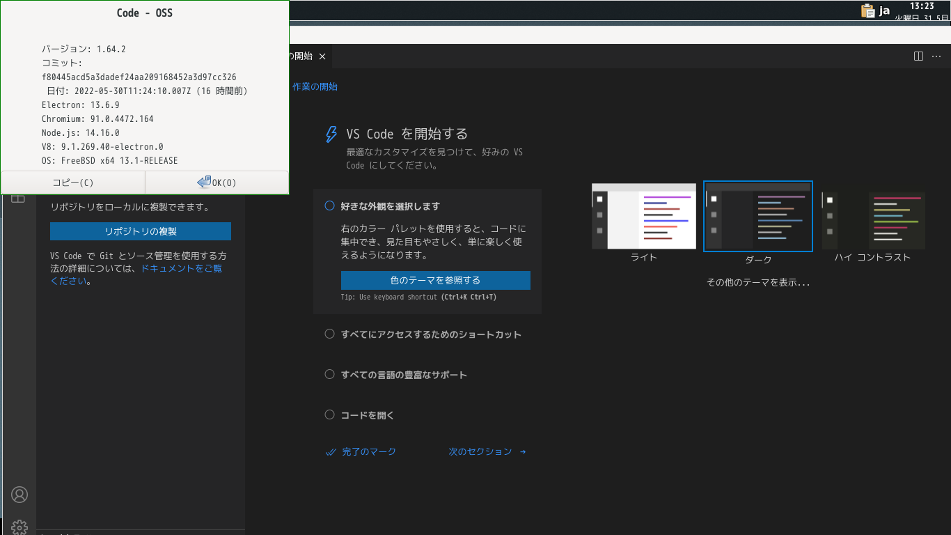
Task: Click the コピー(C) button in the dialog
Action: tap(73, 183)
